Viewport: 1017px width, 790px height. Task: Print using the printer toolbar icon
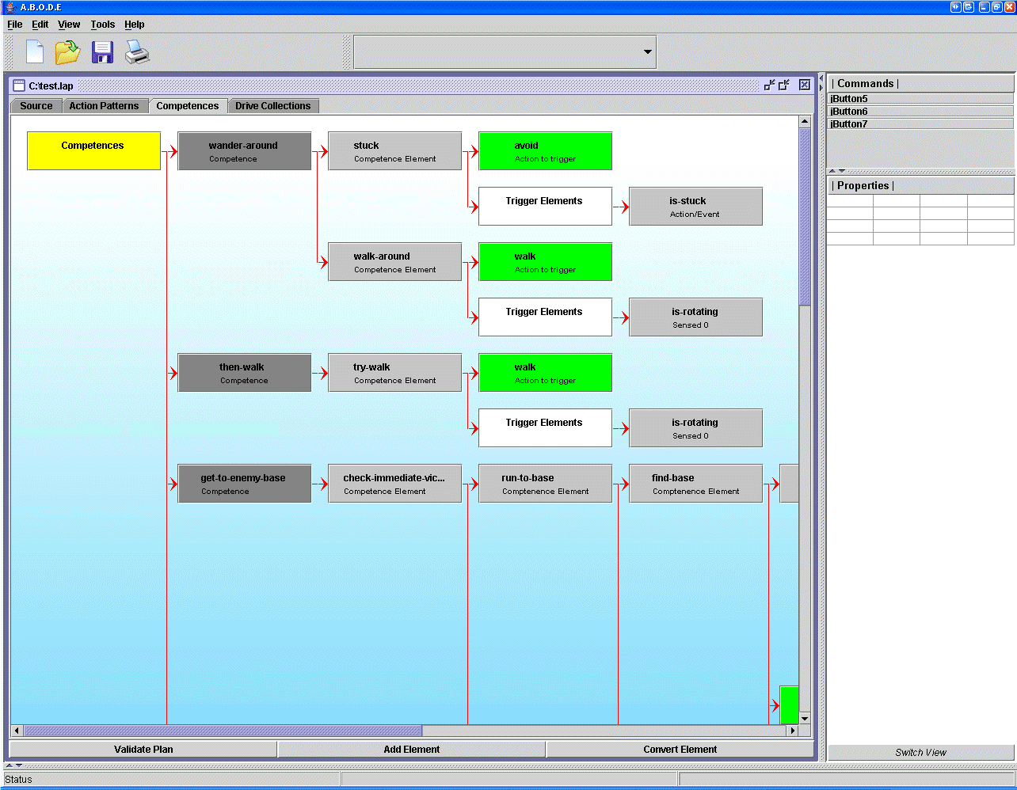[x=137, y=52]
